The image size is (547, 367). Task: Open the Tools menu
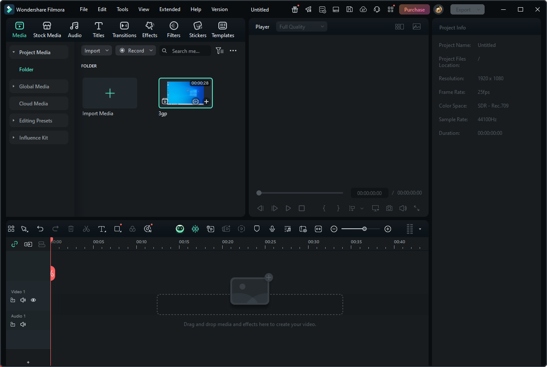pyautogui.click(x=122, y=9)
